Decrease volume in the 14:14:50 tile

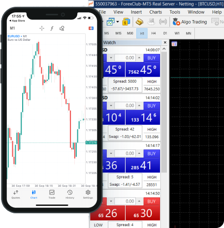[x=111, y=201]
